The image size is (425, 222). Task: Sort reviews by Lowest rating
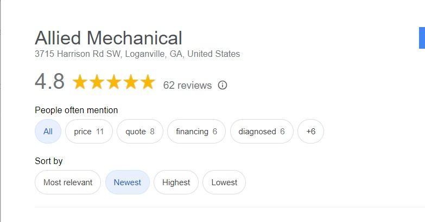point(224,182)
